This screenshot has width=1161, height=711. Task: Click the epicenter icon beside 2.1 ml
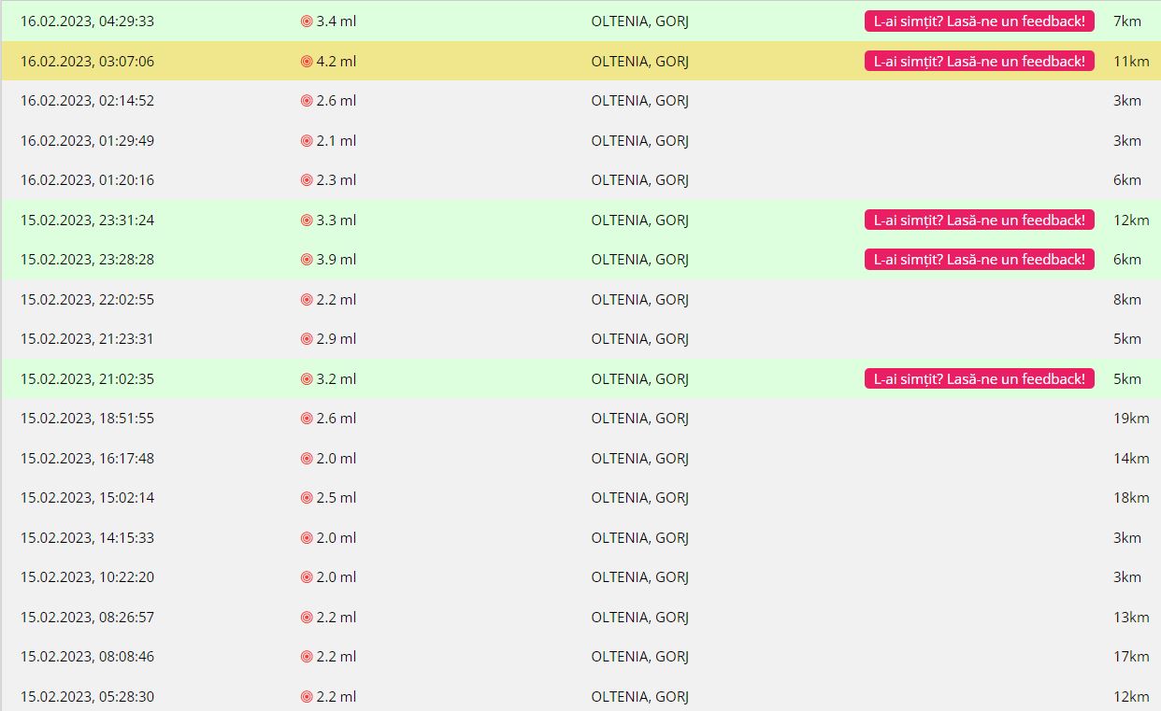[307, 141]
